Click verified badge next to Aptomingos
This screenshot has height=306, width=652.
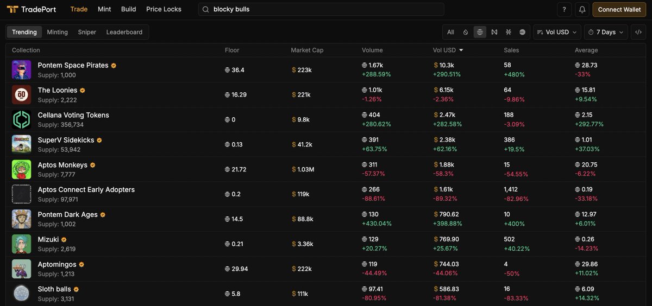point(81,265)
